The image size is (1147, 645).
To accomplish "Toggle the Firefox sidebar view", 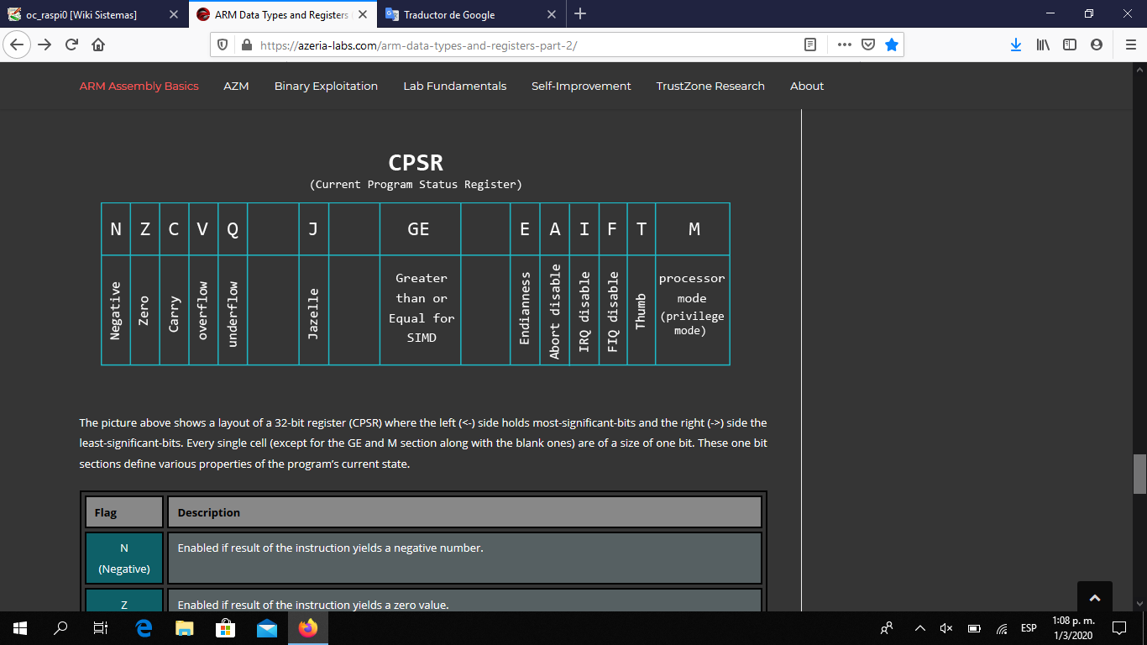I will [1070, 45].
